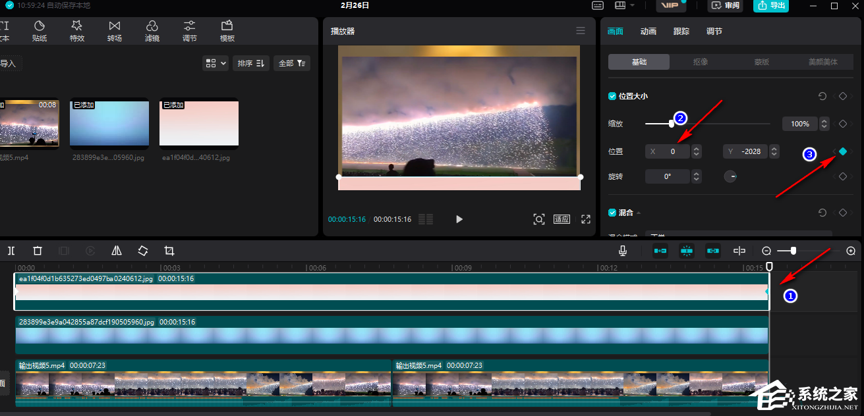Select the crop tool in timeline toolbar
Viewport: 864px width, 416px height.
[169, 251]
